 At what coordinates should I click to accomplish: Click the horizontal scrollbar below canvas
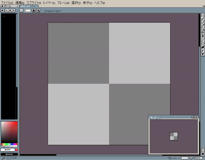(x=109, y=155)
